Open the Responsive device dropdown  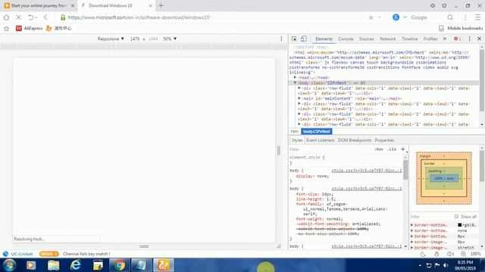coord(111,39)
